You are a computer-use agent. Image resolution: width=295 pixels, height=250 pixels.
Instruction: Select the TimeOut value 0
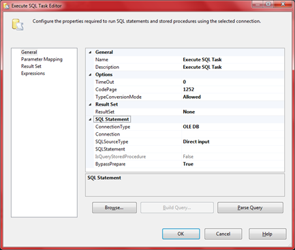pos(233,82)
